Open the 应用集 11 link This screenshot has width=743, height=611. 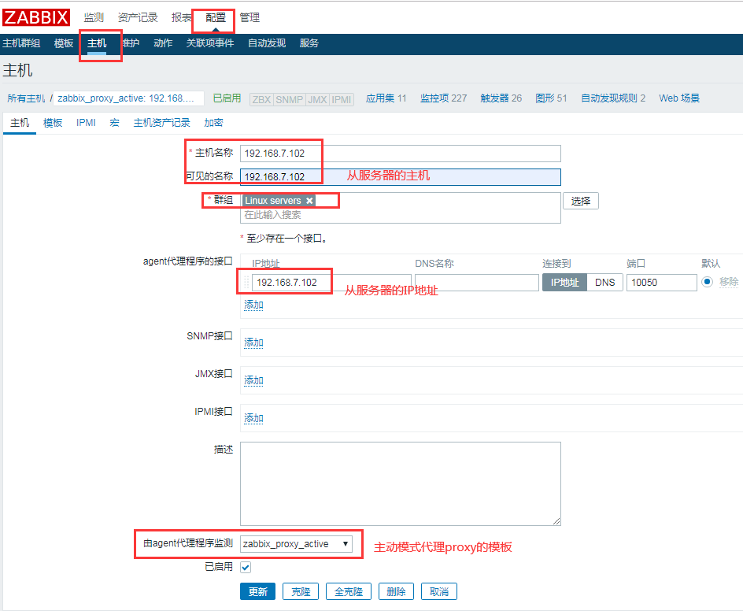click(386, 98)
